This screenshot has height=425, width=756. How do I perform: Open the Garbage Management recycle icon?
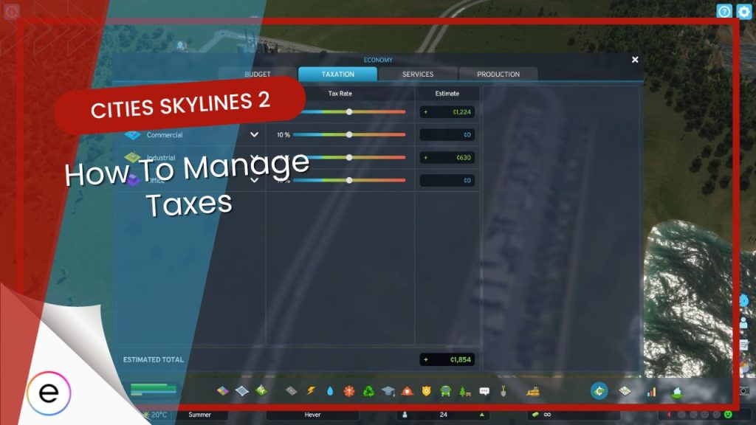(368, 391)
